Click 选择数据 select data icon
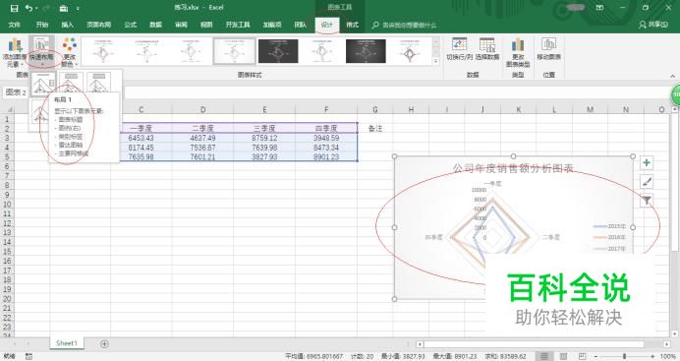This screenshot has width=680, height=361. coord(487,49)
